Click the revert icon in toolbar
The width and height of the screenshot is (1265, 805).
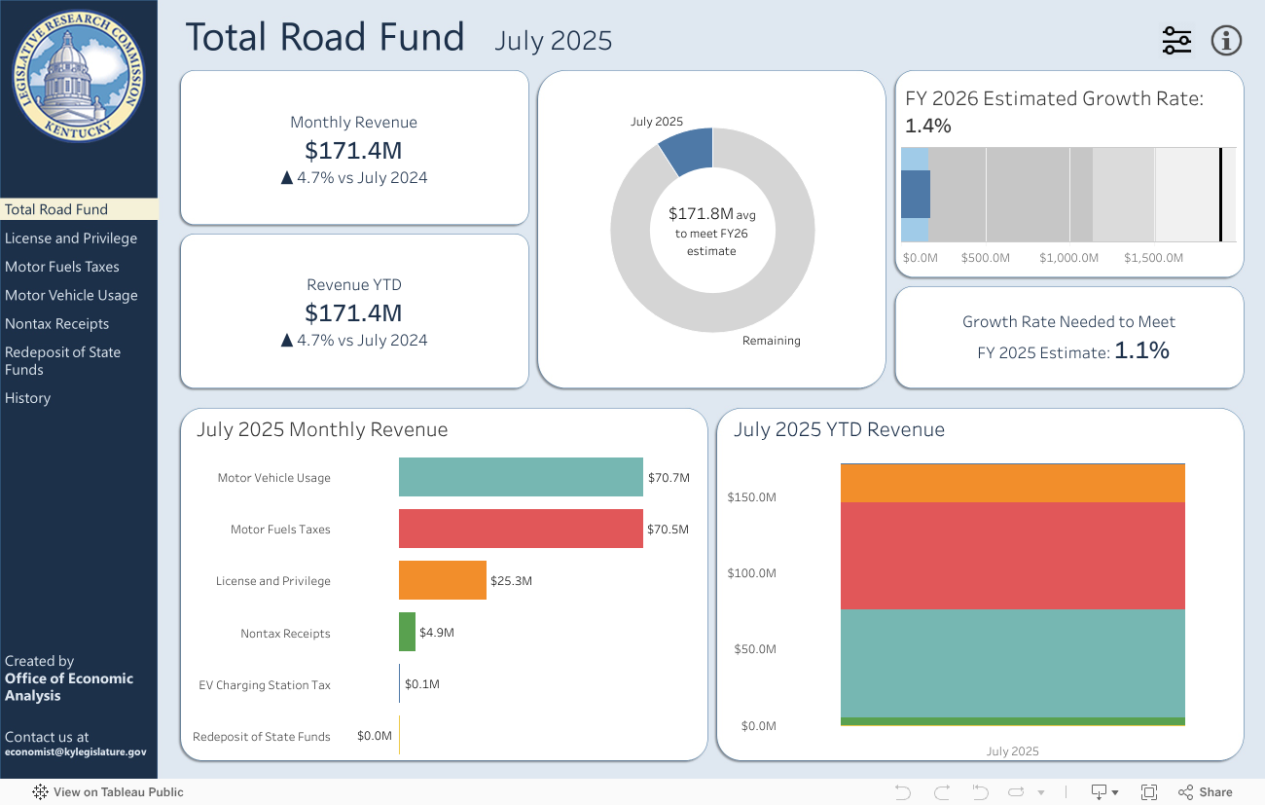pyautogui.click(x=980, y=792)
